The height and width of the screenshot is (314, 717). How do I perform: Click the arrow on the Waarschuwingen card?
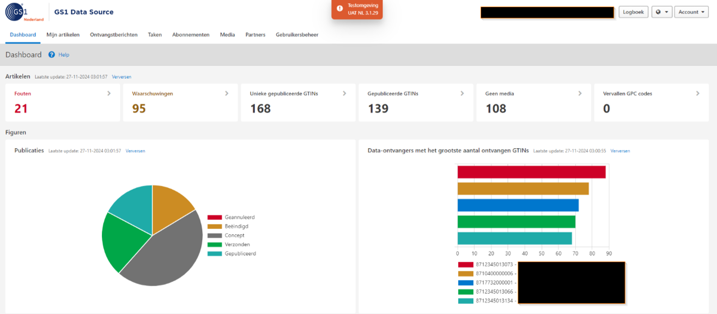click(x=227, y=94)
